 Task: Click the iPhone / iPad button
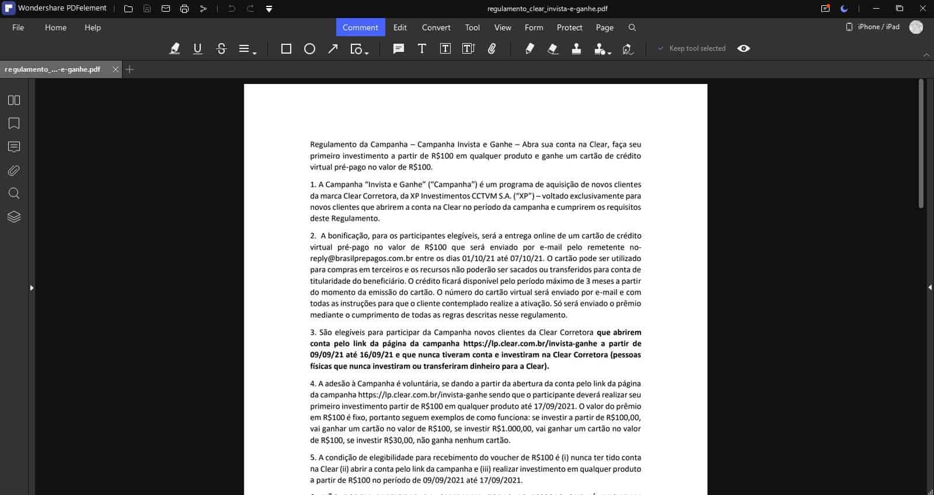pos(872,27)
